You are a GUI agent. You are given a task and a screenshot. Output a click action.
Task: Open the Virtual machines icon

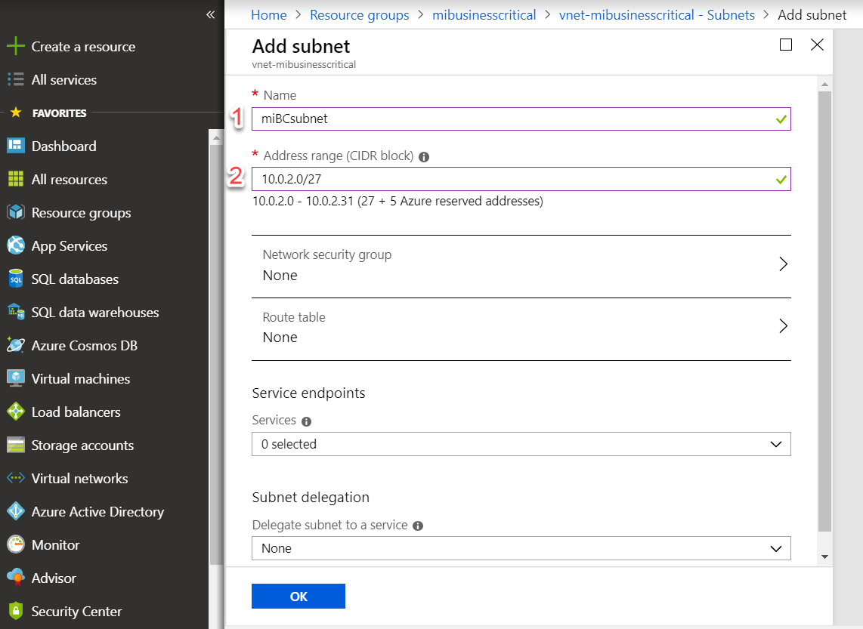tap(16, 379)
